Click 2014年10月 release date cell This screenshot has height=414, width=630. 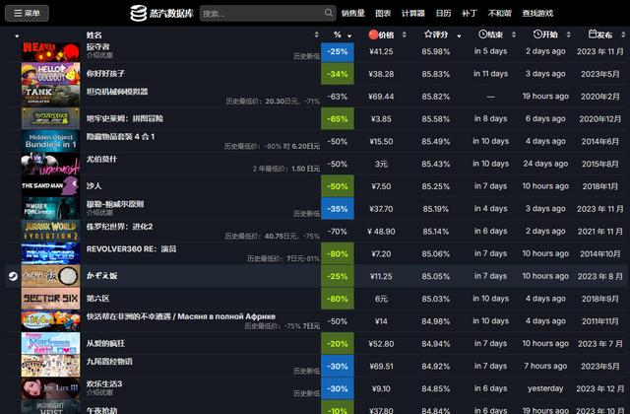600,254
